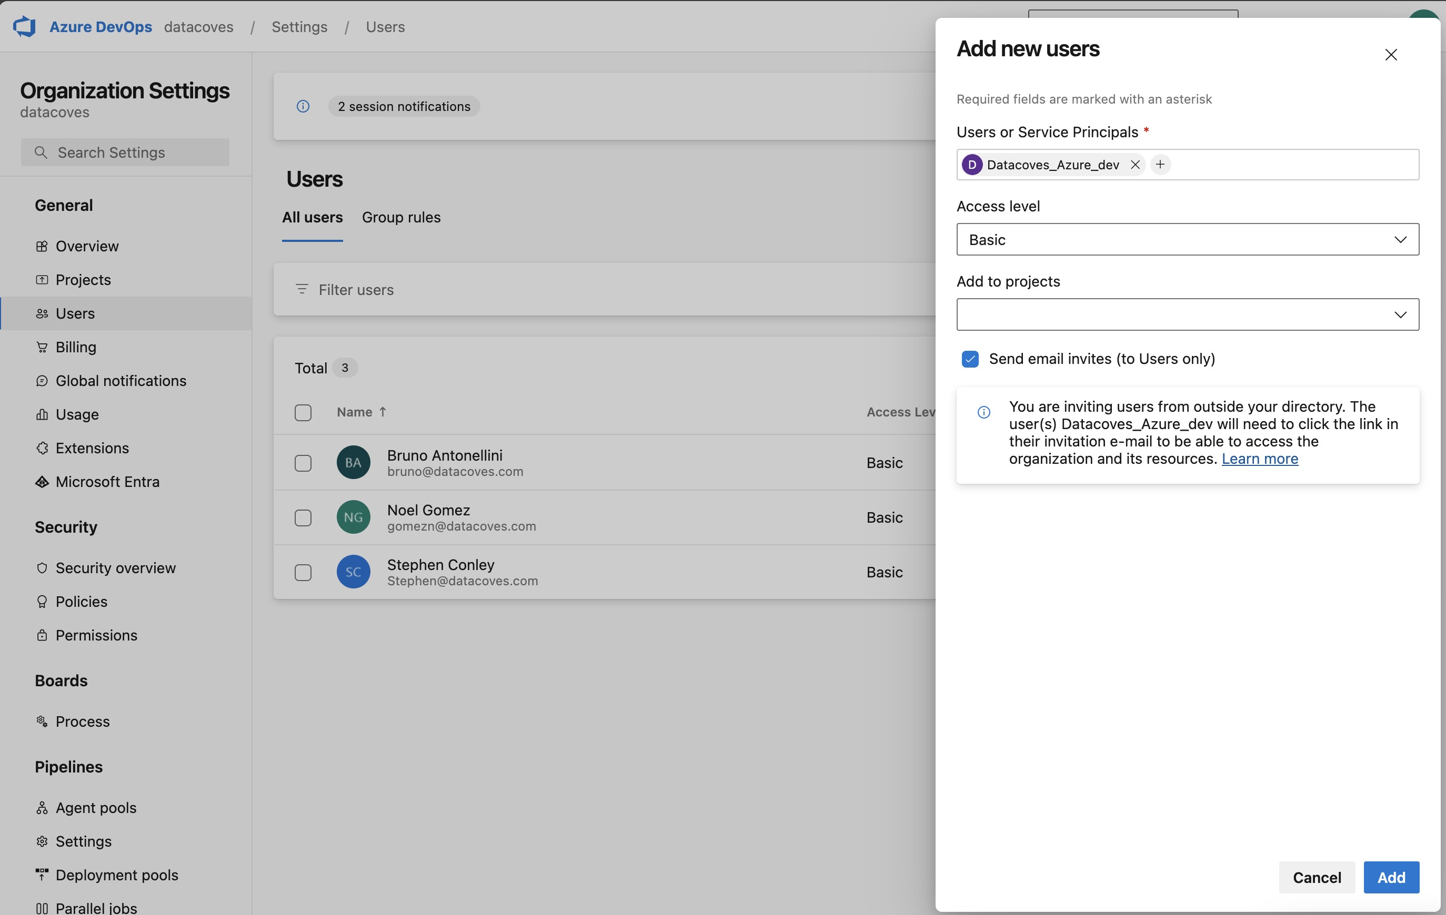1446x915 pixels.
Task: Open the Access level dropdown
Action: pyautogui.click(x=1187, y=239)
